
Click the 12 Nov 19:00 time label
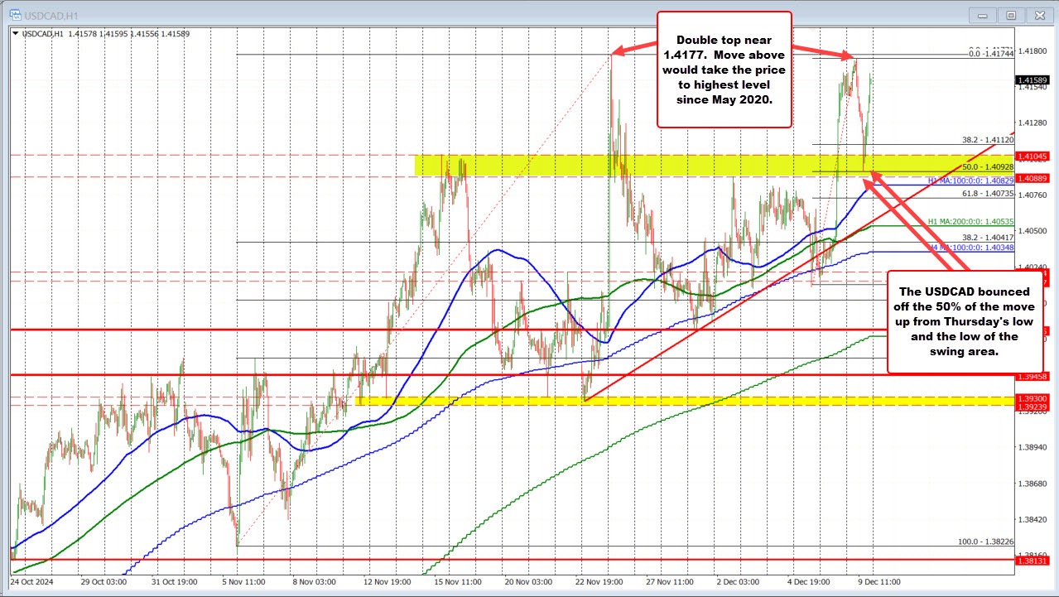tap(386, 582)
